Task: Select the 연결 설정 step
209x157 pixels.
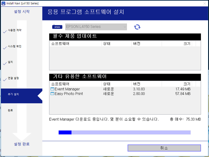Action: tap(13, 78)
